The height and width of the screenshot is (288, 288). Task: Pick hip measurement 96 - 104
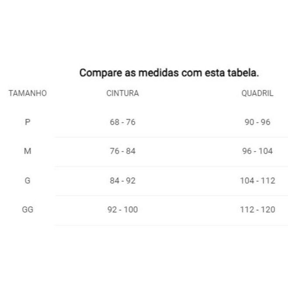point(257,151)
